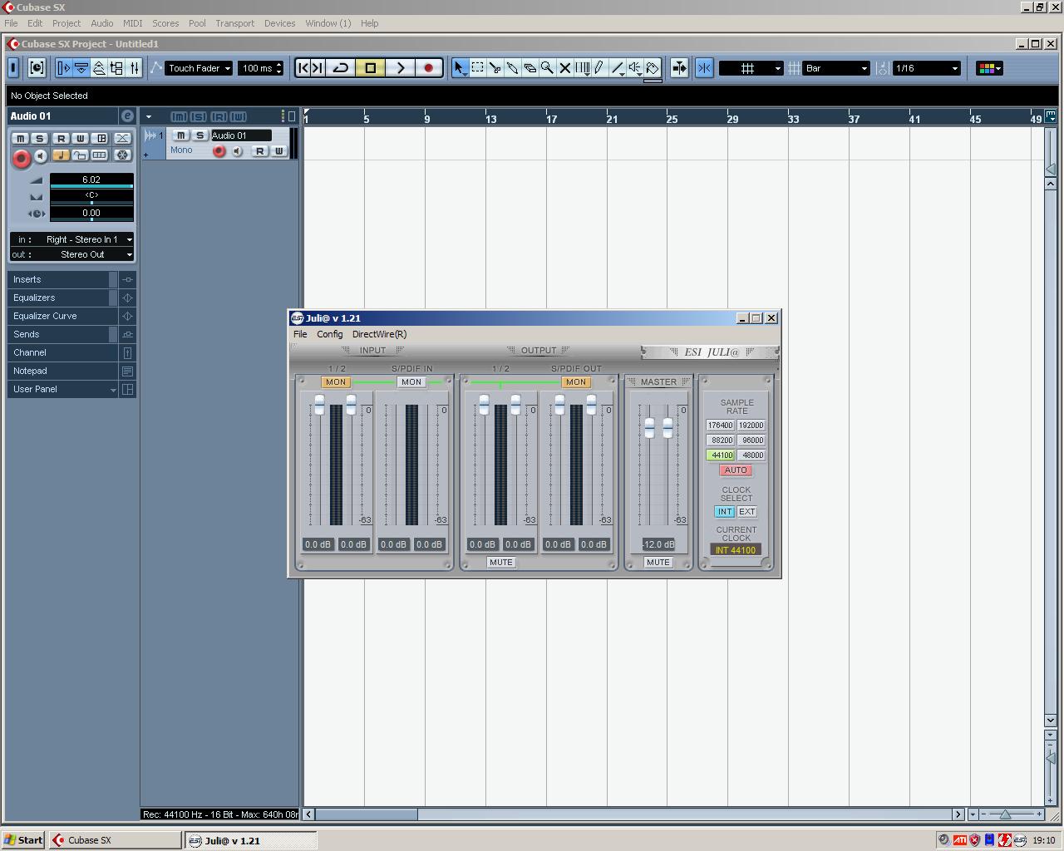Open the Devices menu
Screen dimensions: 1064x851
tap(280, 23)
